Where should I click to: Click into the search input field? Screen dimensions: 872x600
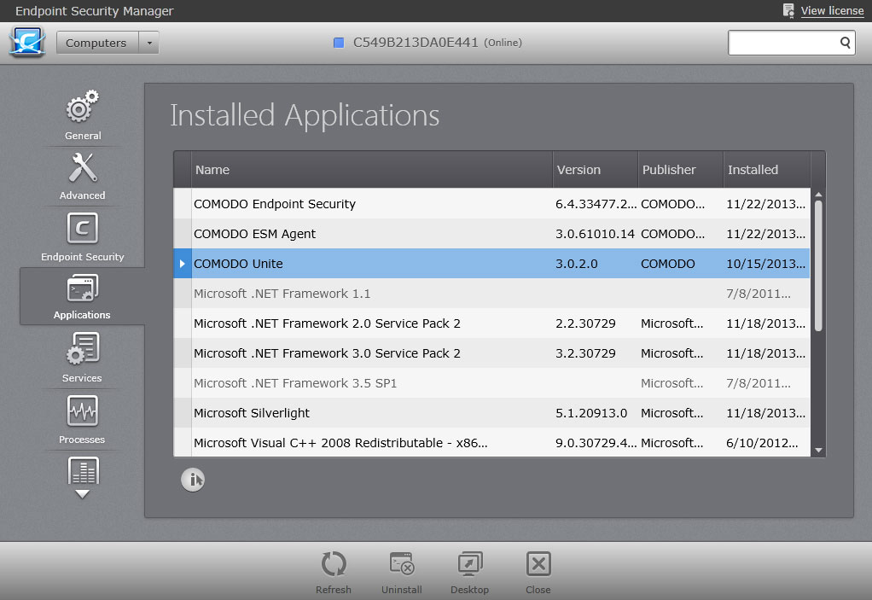(x=782, y=43)
